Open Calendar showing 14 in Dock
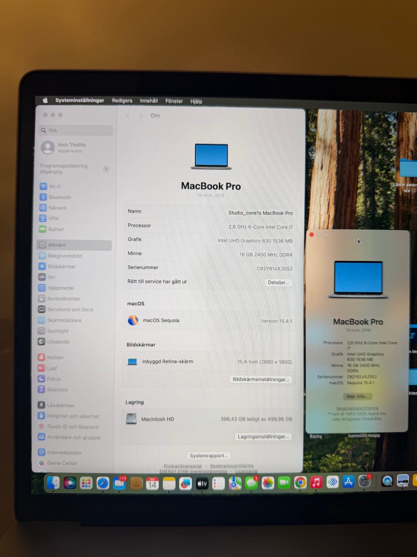This screenshot has height=557, width=417. point(152,483)
